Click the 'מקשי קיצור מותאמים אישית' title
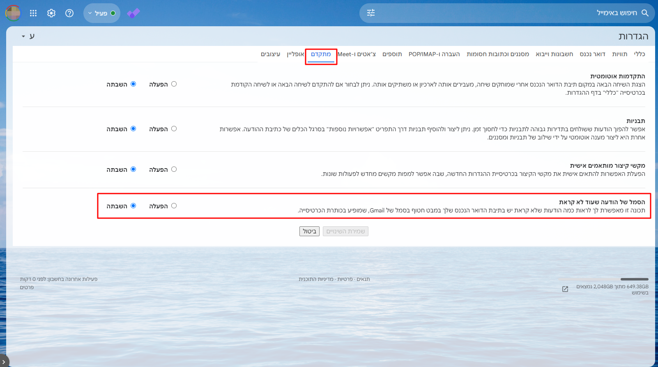This screenshot has height=367, width=658. coord(607,166)
